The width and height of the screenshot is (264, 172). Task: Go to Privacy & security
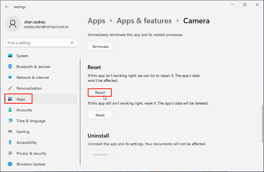[x=31, y=153]
